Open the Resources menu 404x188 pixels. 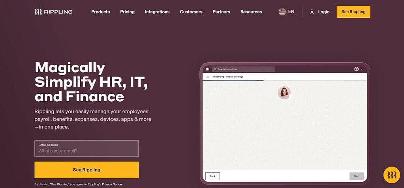[x=251, y=12]
